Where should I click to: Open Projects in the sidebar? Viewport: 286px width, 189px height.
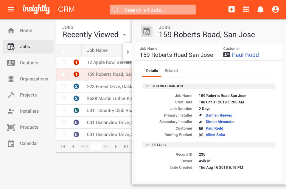tap(28, 95)
